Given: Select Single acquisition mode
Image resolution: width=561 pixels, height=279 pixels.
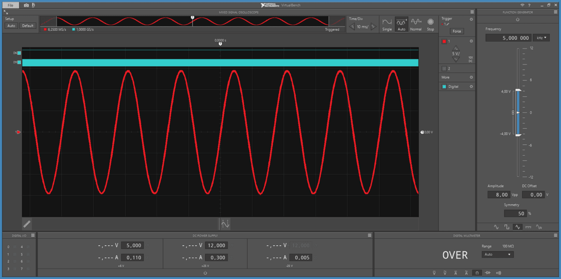Looking at the screenshot, I should (x=387, y=25).
